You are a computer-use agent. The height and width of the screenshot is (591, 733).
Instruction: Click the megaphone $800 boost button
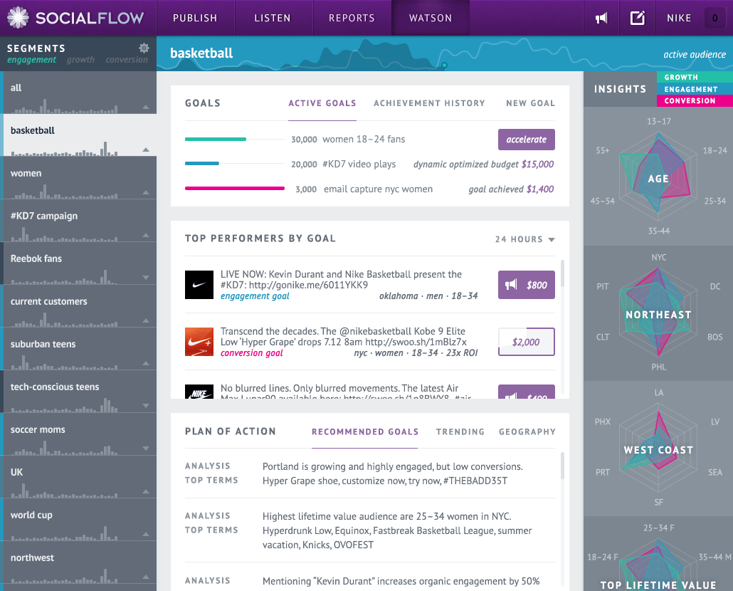pyautogui.click(x=527, y=285)
